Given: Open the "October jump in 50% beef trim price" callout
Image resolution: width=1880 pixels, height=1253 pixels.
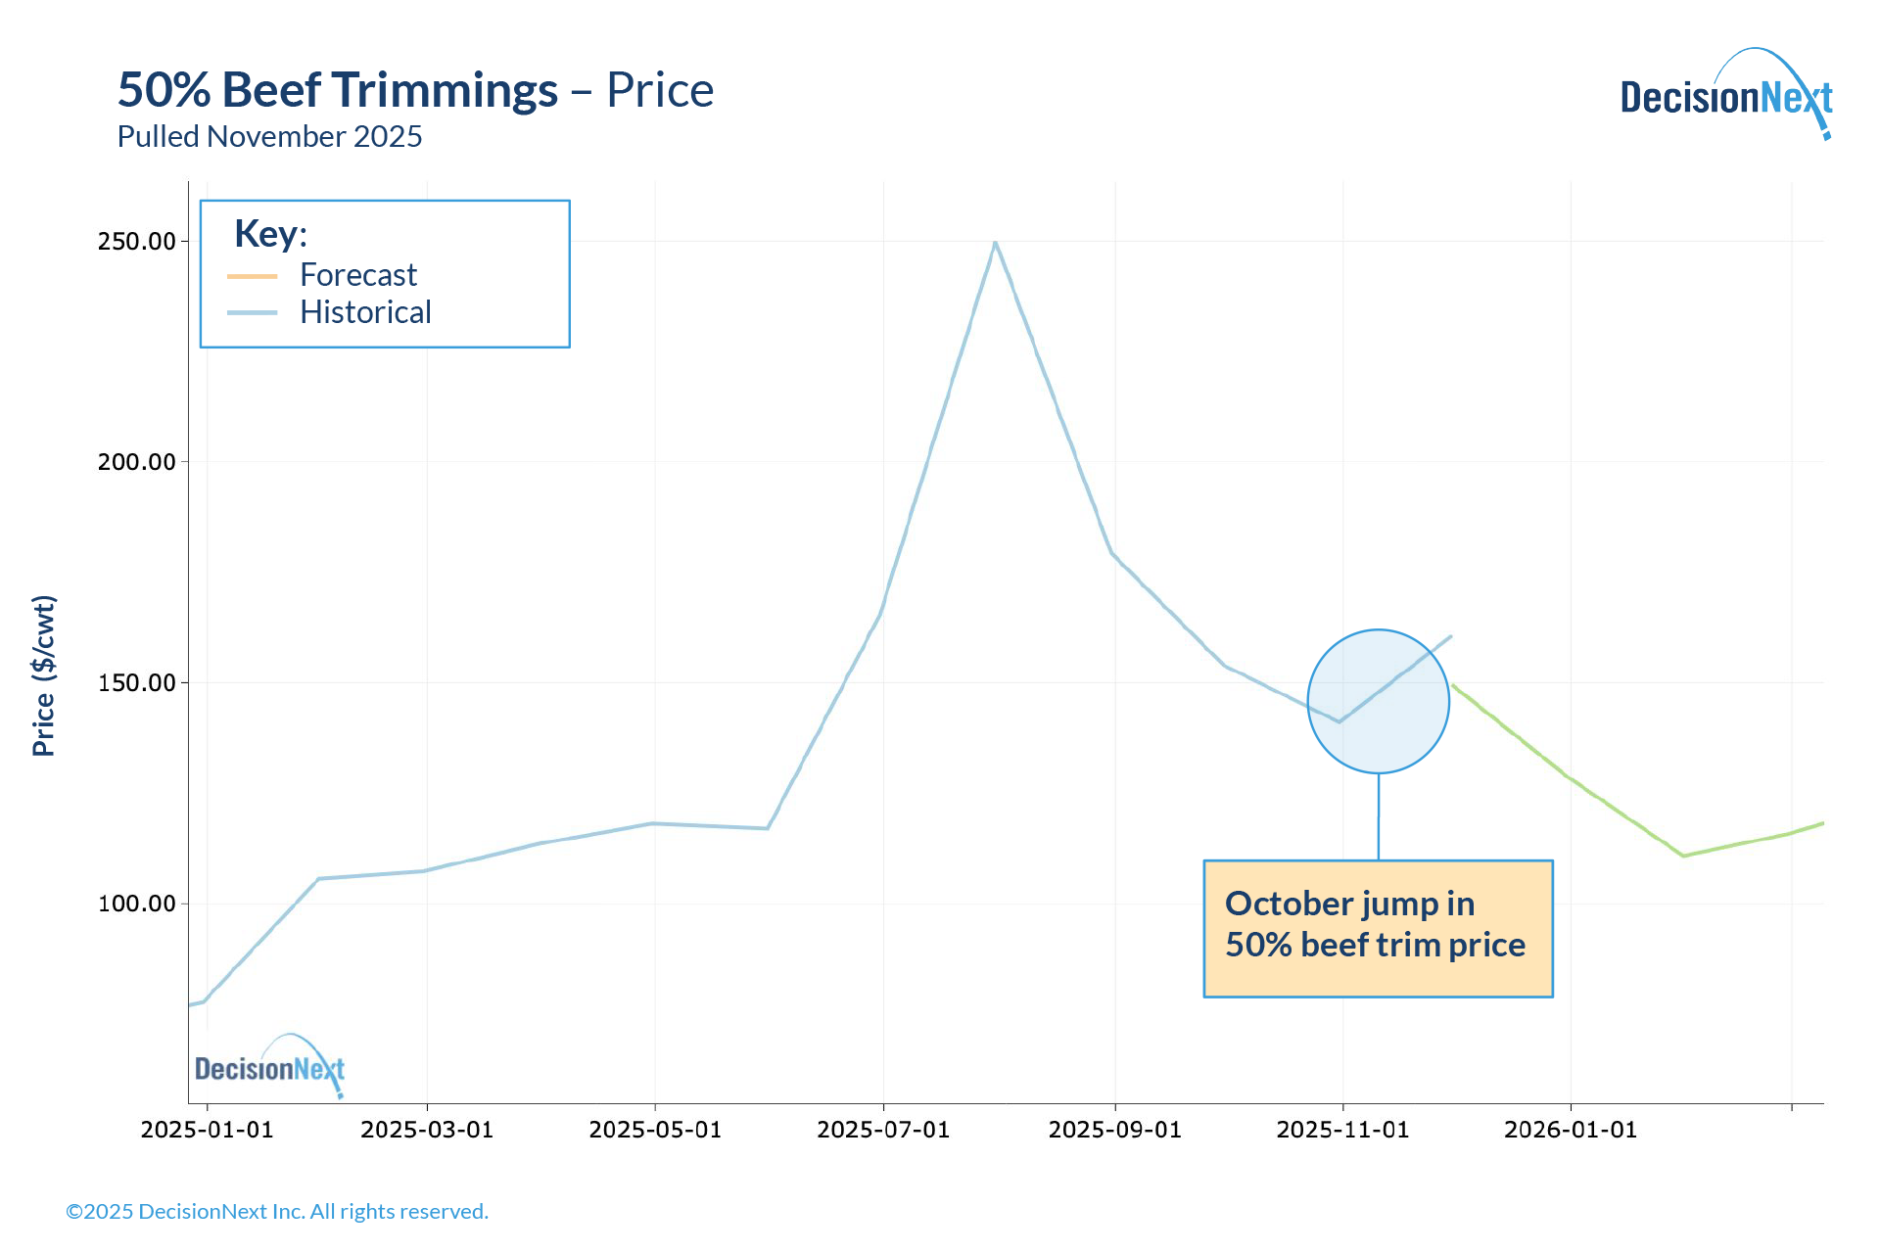Looking at the screenshot, I should point(1377,928).
